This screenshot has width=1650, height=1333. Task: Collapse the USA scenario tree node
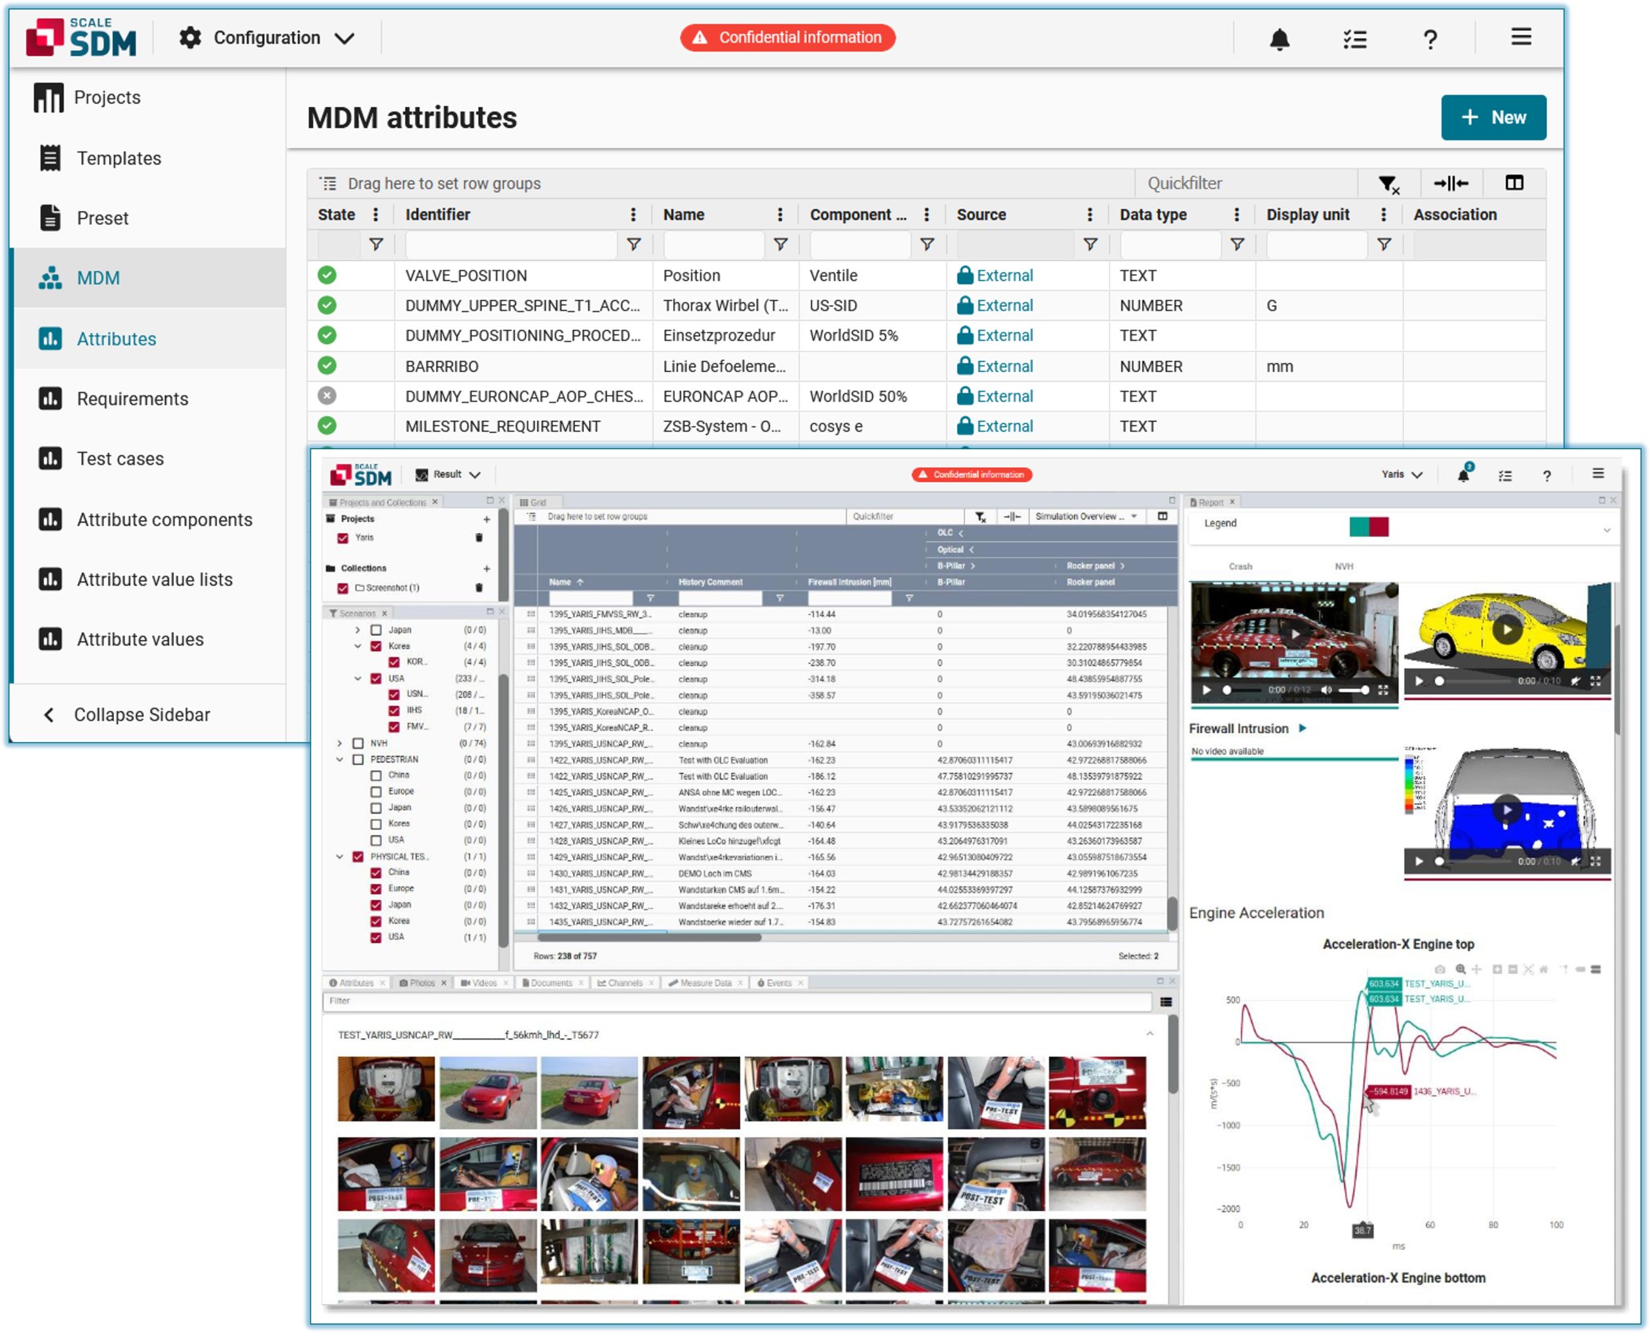[x=358, y=679]
